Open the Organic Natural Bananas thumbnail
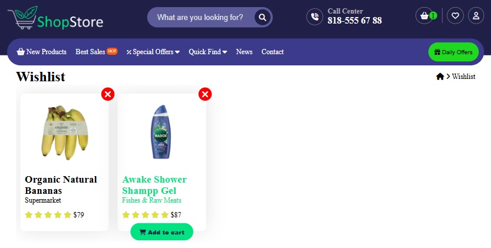491x248 pixels. (64, 131)
